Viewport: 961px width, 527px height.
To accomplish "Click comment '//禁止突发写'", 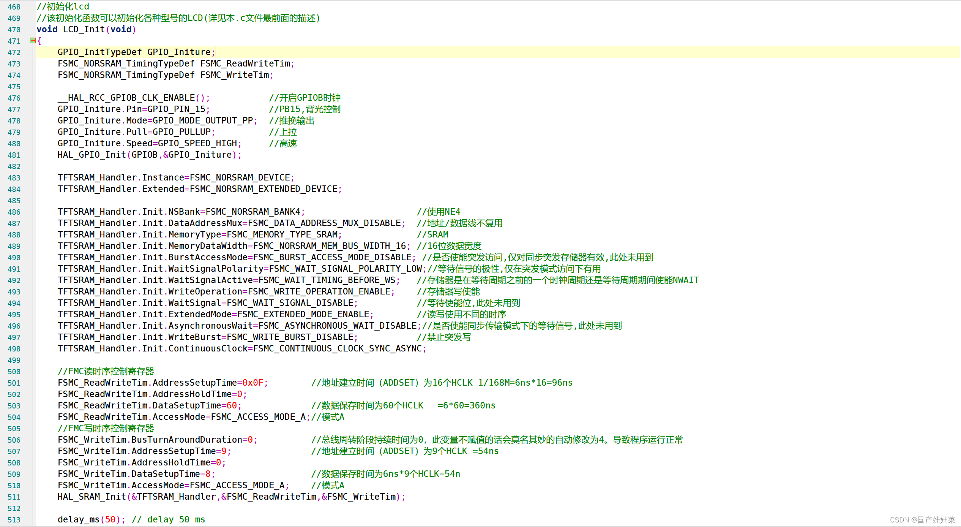I will point(444,337).
